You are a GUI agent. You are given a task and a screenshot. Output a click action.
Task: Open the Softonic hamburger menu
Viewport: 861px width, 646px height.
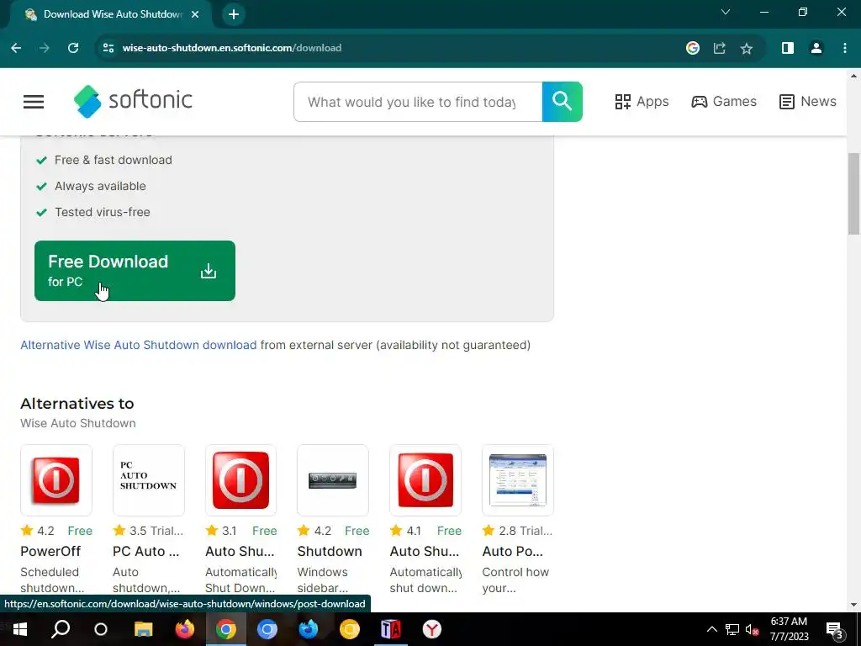(34, 102)
